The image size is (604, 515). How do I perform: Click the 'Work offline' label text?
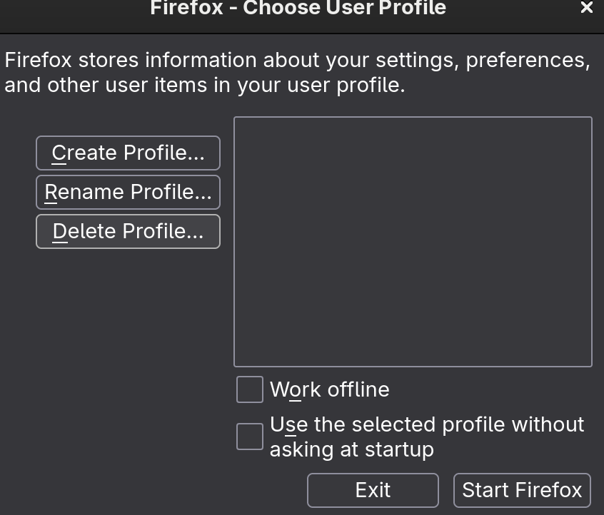coord(330,390)
